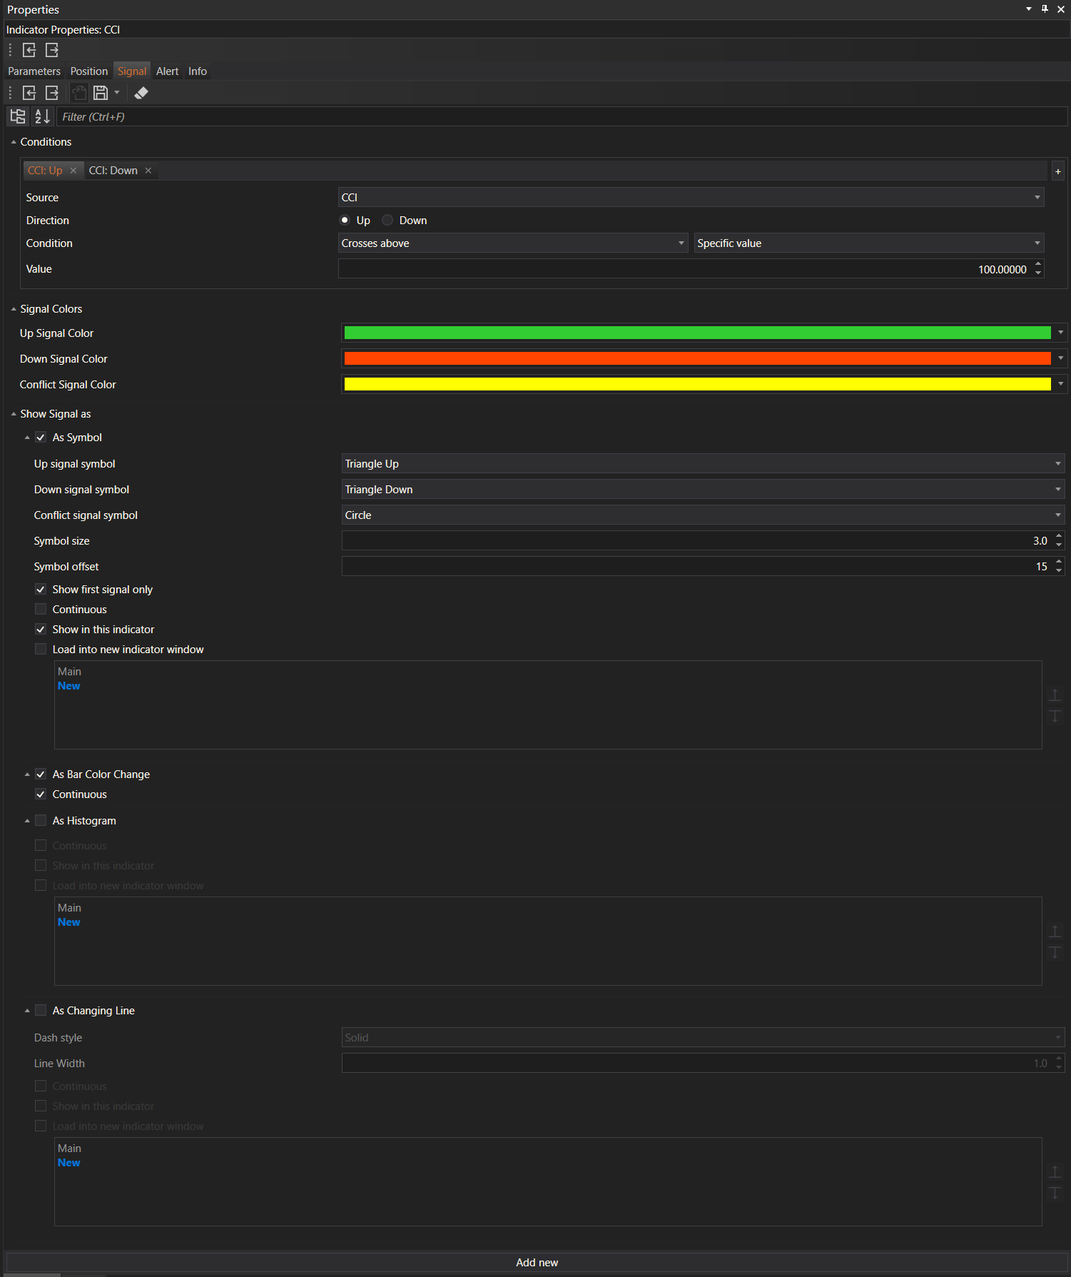Switch to the Alert tab
This screenshot has width=1071, height=1277.
(167, 71)
